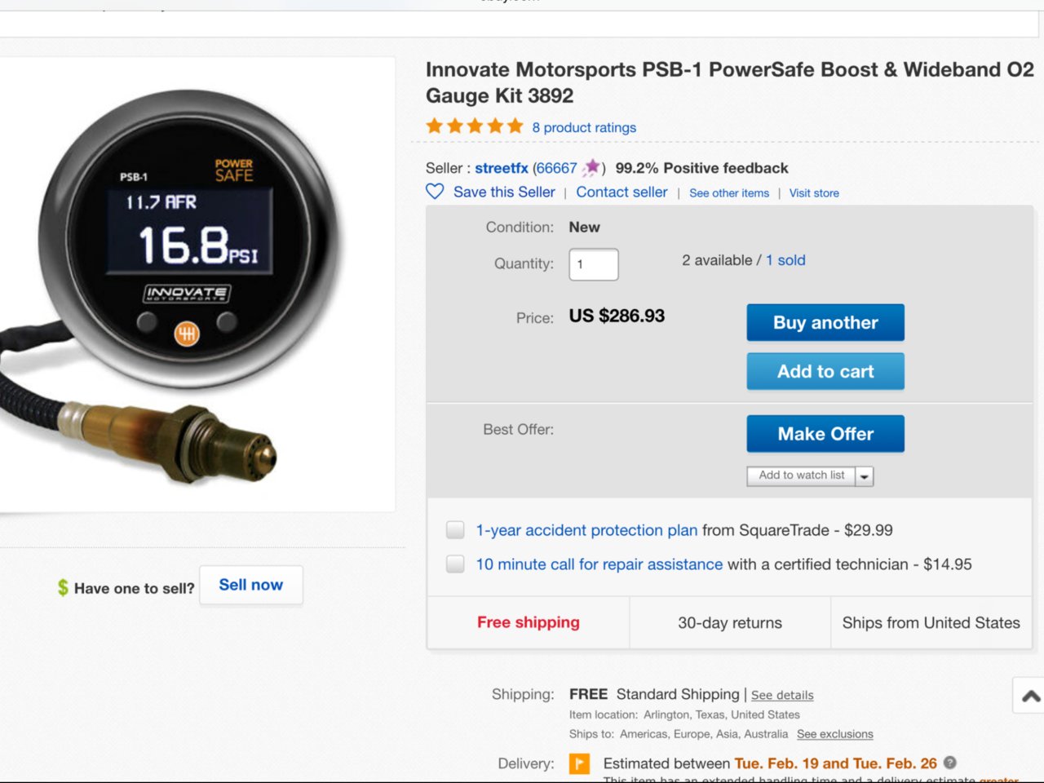Click the PSB-1 gauge product image

pyautogui.click(x=196, y=285)
